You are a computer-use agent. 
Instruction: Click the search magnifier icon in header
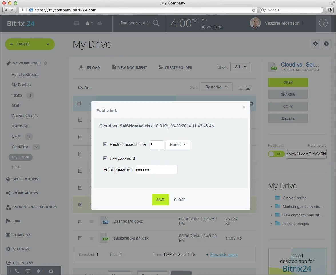156,23
